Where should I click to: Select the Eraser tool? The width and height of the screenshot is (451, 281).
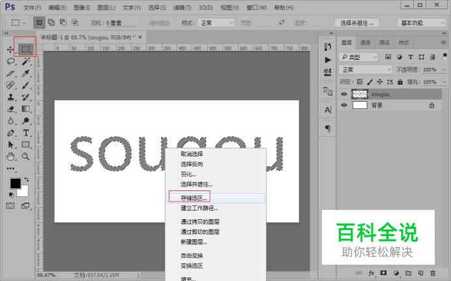10,109
